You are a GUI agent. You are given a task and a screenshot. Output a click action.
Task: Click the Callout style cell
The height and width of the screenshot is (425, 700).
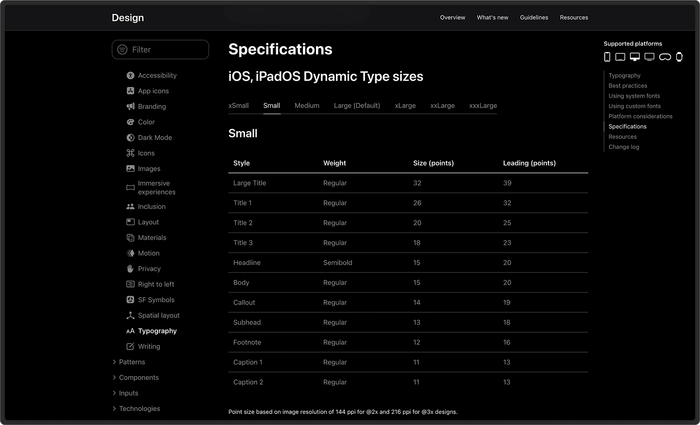pyautogui.click(x=244, y=303)
